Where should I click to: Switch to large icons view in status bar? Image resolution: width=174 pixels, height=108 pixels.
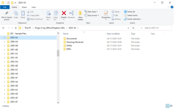pos(171,106)
